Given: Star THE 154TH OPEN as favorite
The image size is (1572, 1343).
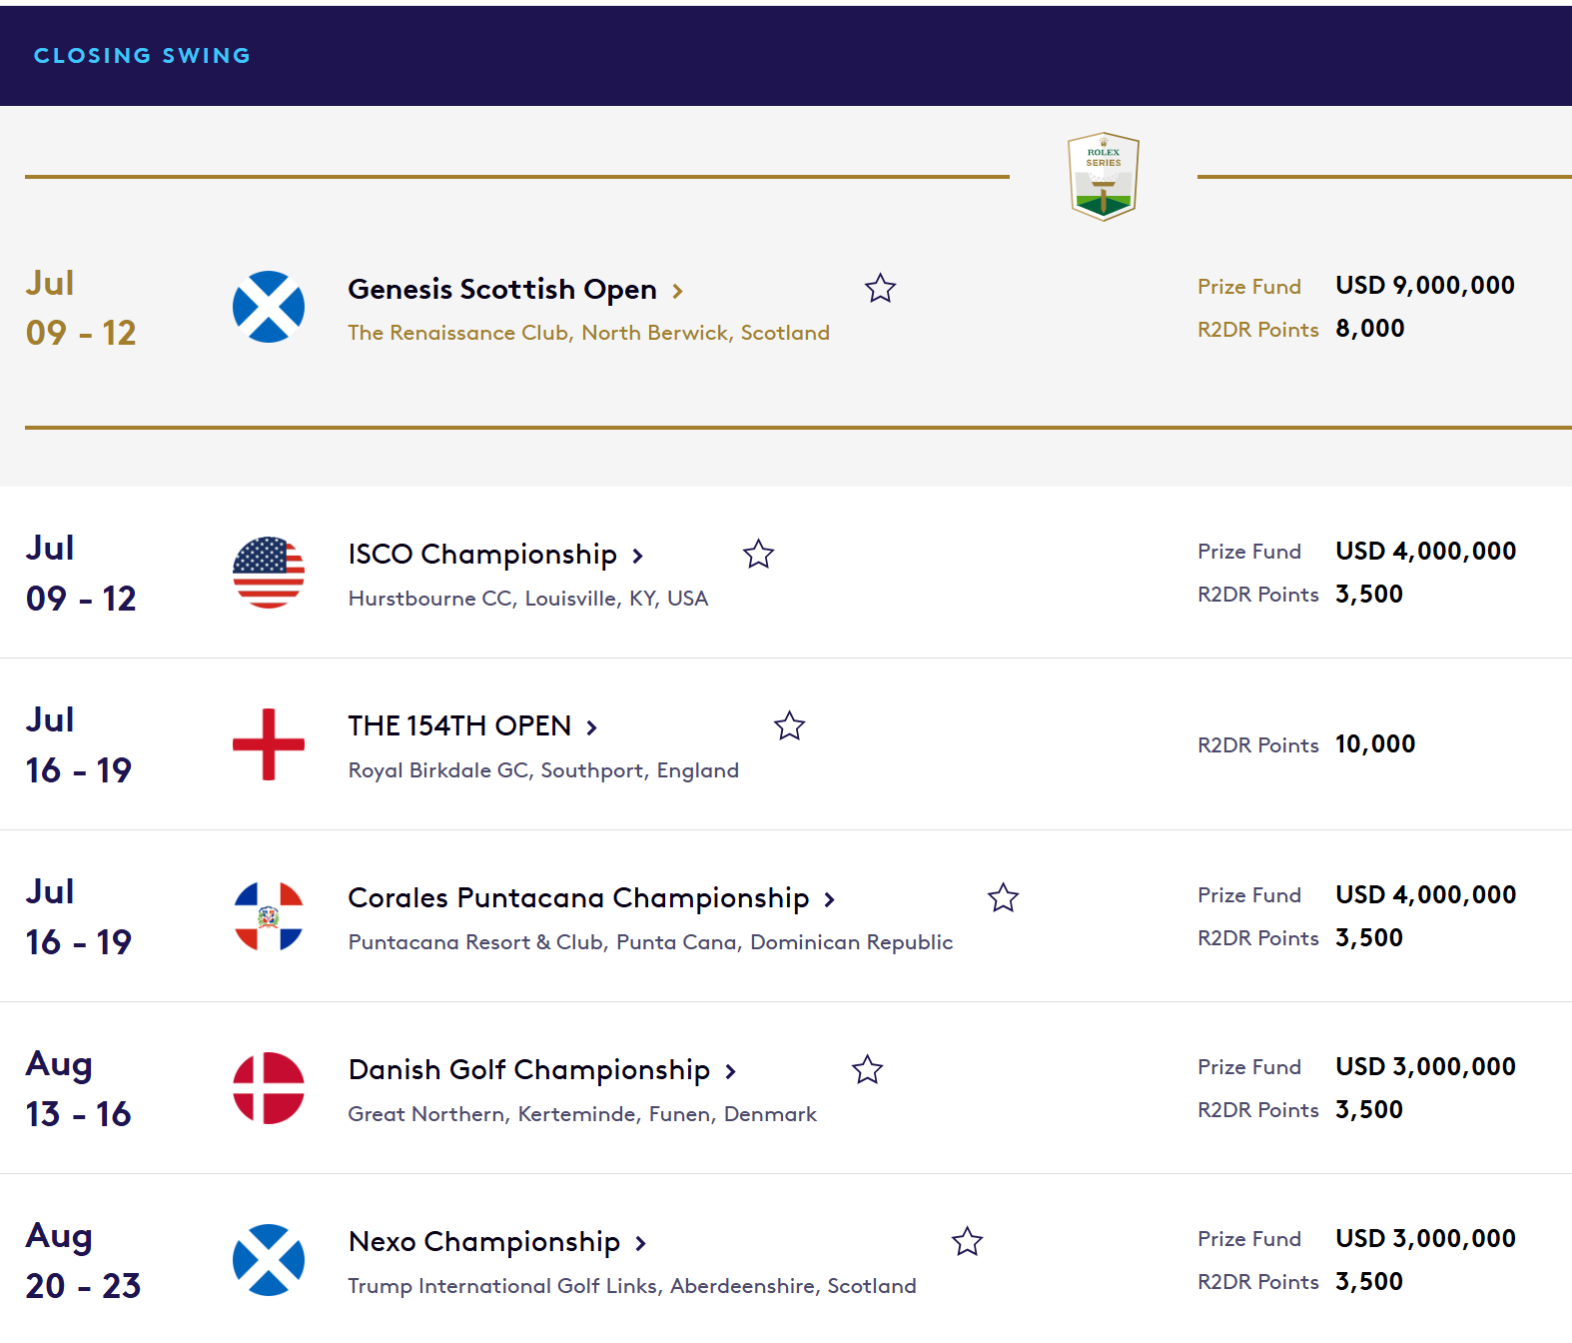Looking at the screenshot, I should click(x=789, y=725).
